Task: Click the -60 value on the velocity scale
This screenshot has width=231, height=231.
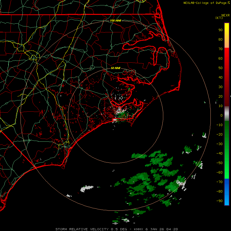Action: pyautogui.click(x=219, y=172)
